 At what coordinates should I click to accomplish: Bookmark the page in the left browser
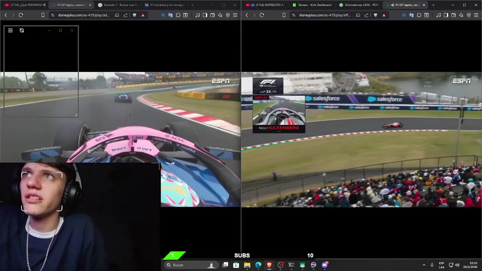(43, 15)
